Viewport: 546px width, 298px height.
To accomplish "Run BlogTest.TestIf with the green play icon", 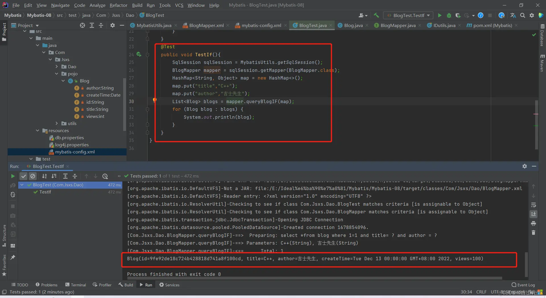I will tap(440, 15).
